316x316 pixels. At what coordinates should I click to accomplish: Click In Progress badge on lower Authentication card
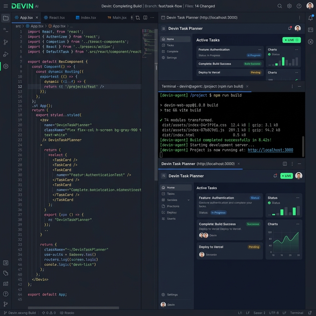tap(218, 213)
